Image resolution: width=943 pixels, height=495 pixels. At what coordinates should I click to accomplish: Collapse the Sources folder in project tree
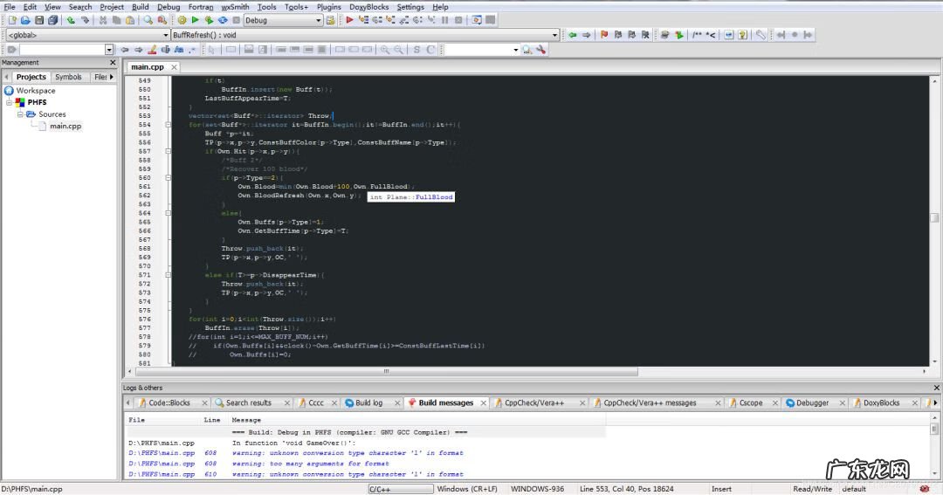[x=19, y=114]
